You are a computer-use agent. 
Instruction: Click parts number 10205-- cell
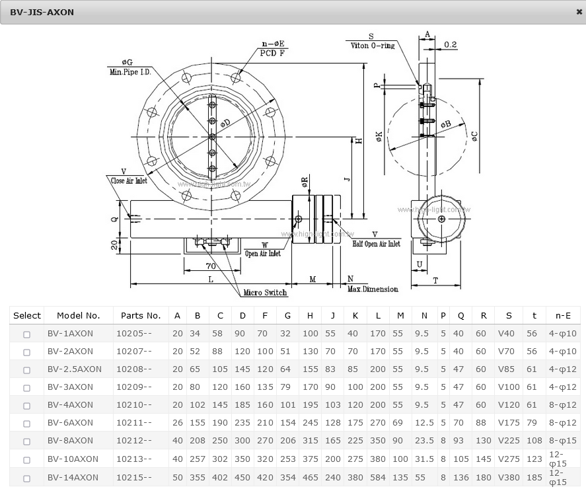coord(133,334)
